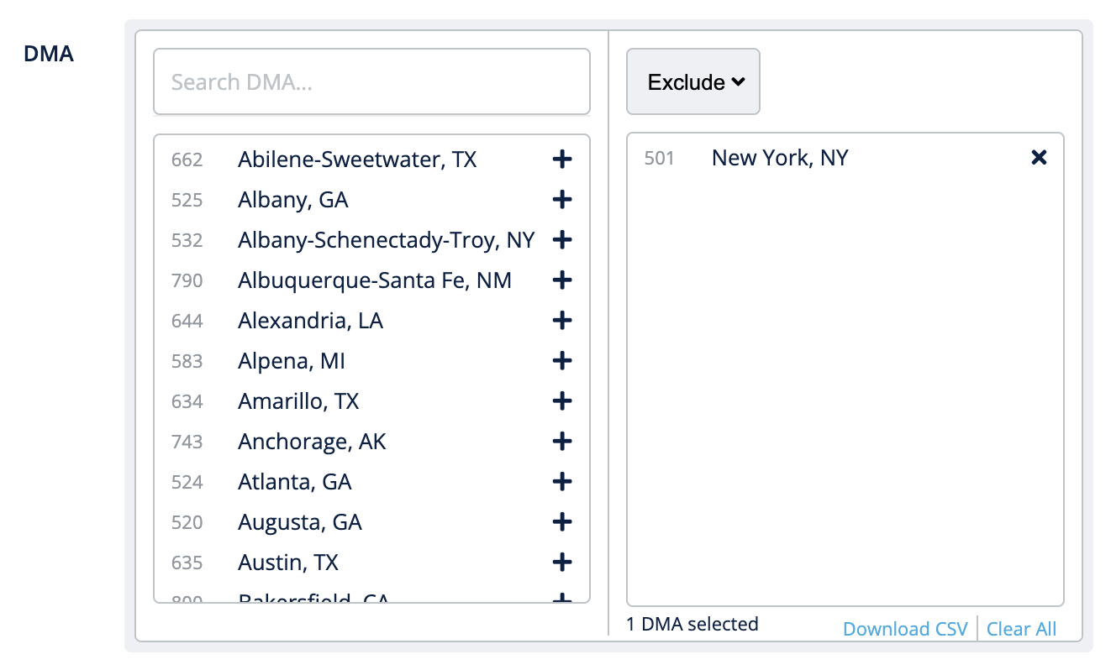Add Anchorage, AK using plus icon
1111x670 pixels.
click(x=562, y=442)
